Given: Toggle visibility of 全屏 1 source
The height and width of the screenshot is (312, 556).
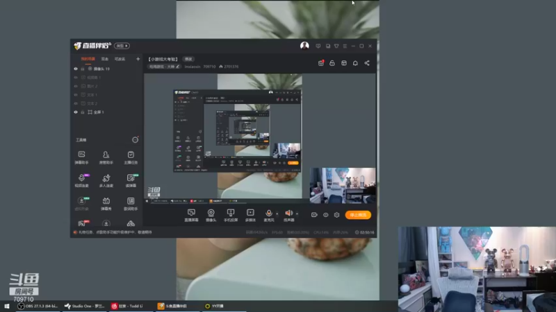Looking at the screenshot, I should pyautogui.click(x=76, y=112).
